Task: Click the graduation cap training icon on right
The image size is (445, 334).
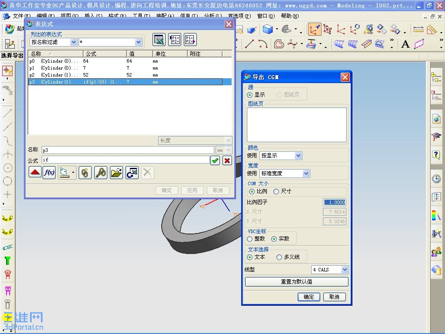Action: coord(436,137)
